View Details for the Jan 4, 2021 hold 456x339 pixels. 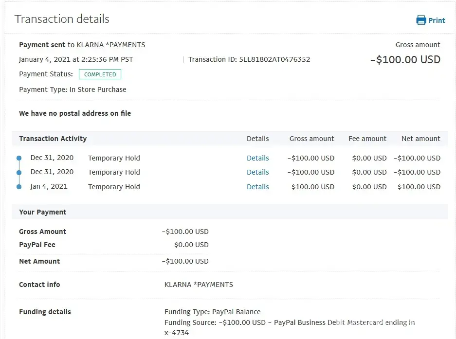[x=257, y=187]
